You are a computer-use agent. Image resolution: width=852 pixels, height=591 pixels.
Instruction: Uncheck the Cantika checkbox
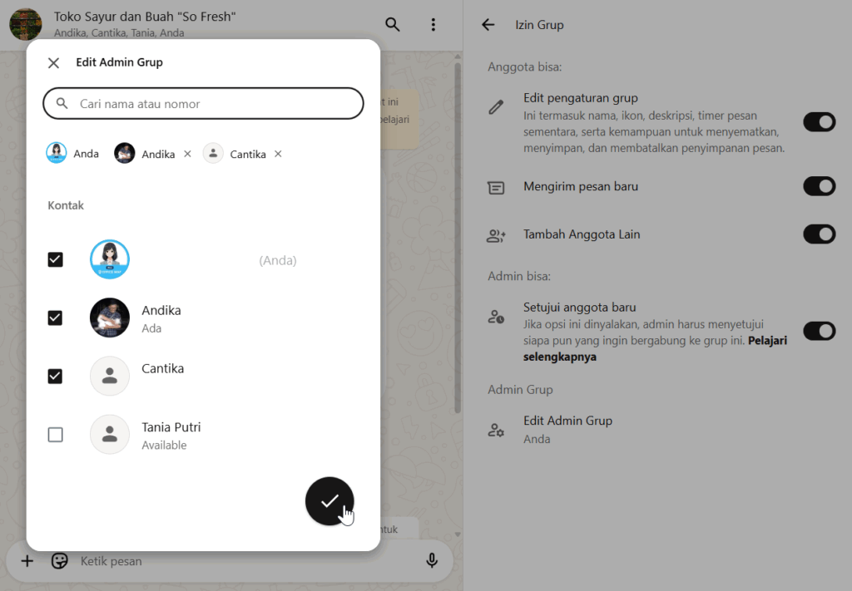55,377
